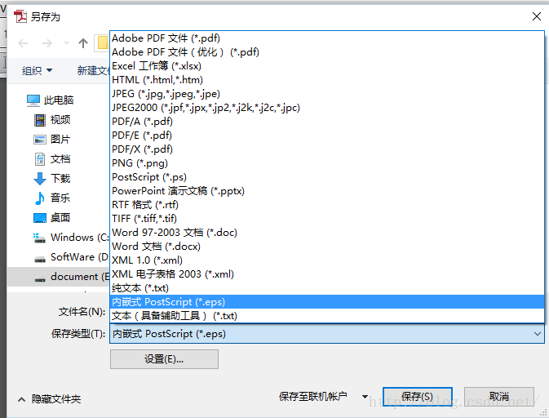Click the 下载 blue arrow icon

[x=40, y=179]
